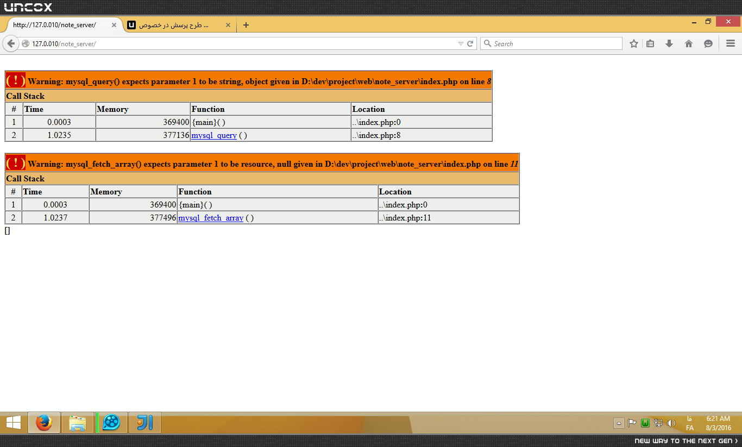Switch to the Persian-titled second tab

[179, 25]
